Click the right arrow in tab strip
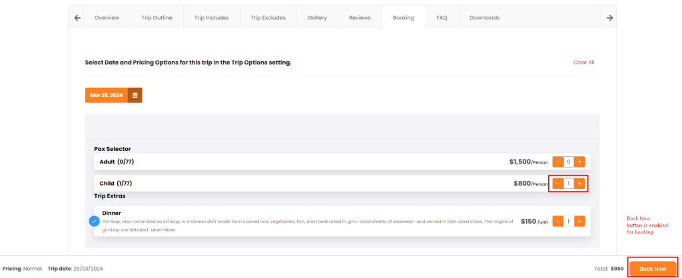 click(610, 18)
